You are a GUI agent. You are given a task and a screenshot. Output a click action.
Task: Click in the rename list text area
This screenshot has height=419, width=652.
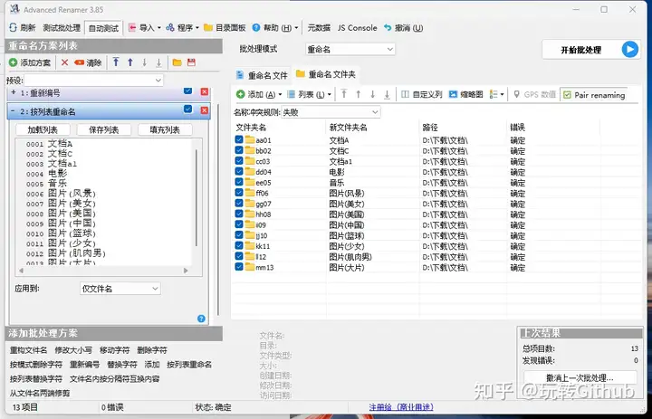click(104, 203)
